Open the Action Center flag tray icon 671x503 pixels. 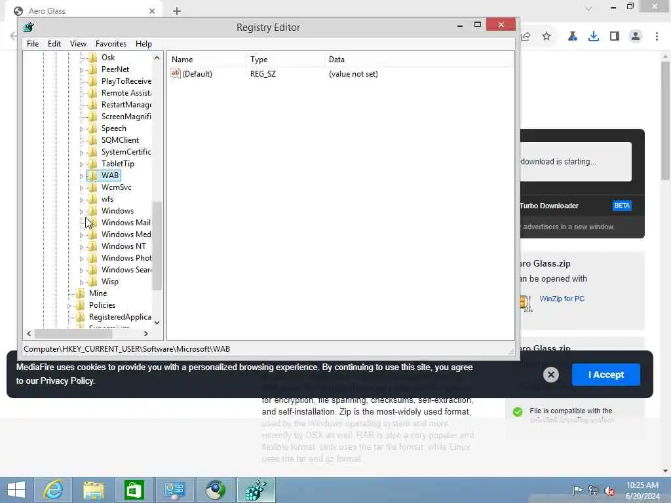tap(577, 490)
